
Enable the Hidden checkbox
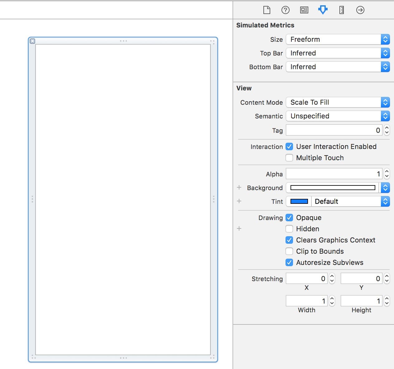coord(289,229)
